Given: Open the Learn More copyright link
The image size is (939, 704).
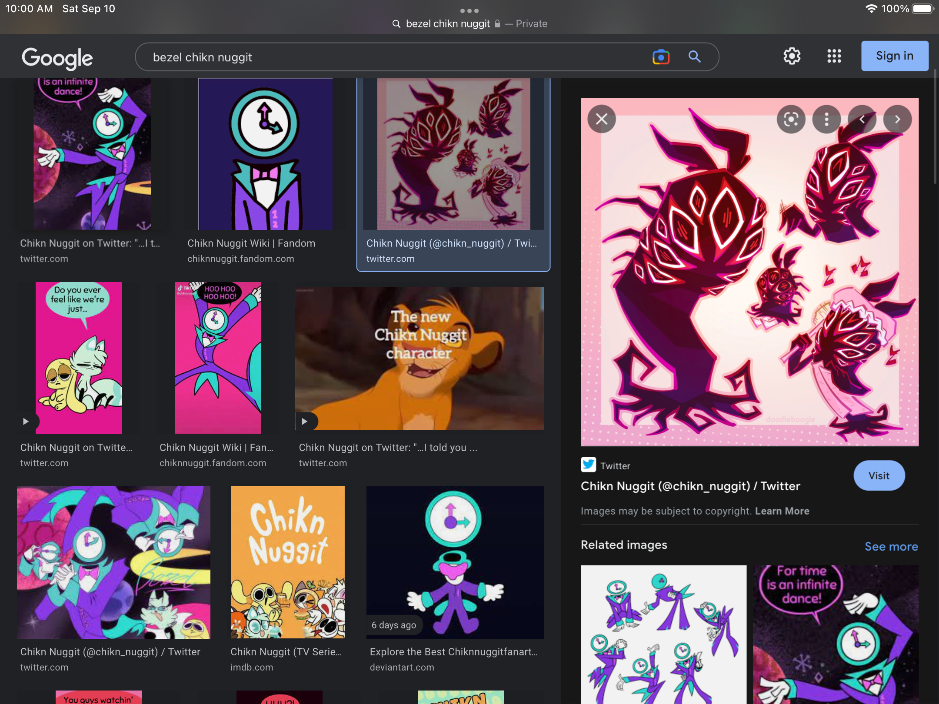Looking at the screenshot, I should click(782, 511).
